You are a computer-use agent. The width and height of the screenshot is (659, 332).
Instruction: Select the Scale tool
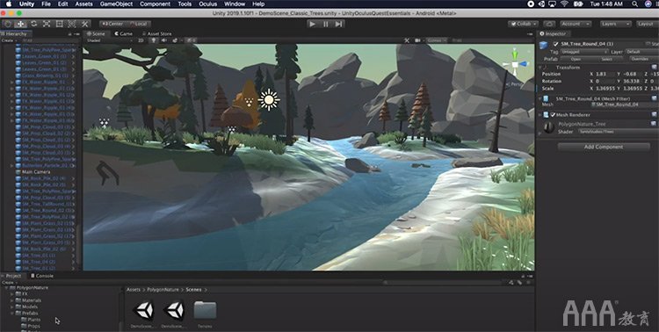(x=47, y=24)
